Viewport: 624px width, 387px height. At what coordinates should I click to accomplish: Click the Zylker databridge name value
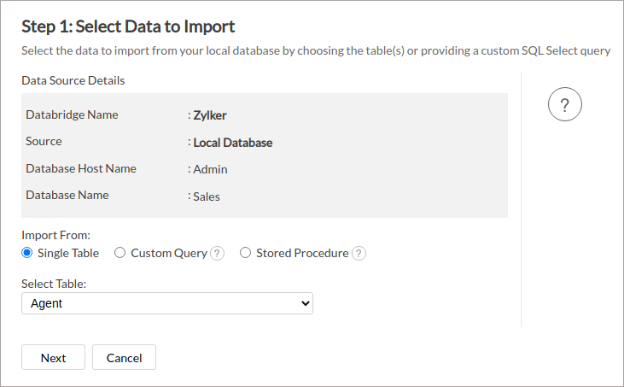tap(210, 115)
